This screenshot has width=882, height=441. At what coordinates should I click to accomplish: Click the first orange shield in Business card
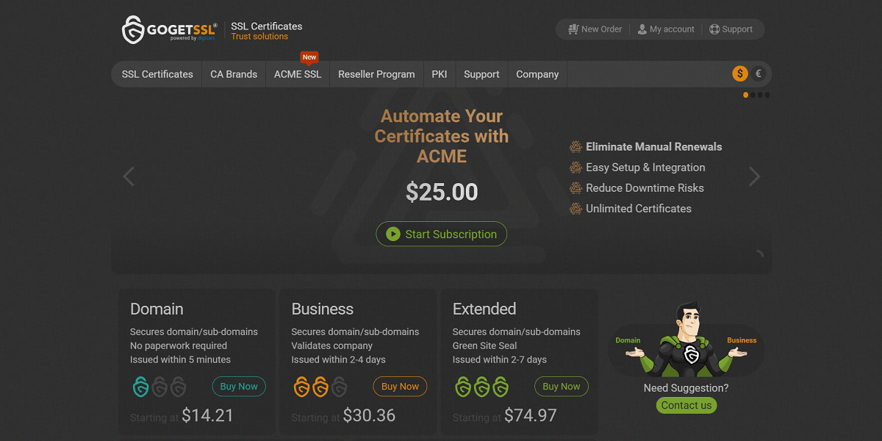(x=301, y=387)
